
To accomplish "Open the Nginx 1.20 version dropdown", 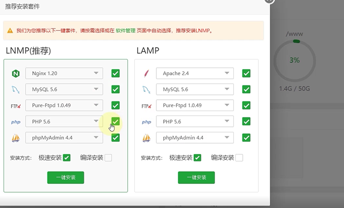I will pyautogui.click(x=64, y=73).
